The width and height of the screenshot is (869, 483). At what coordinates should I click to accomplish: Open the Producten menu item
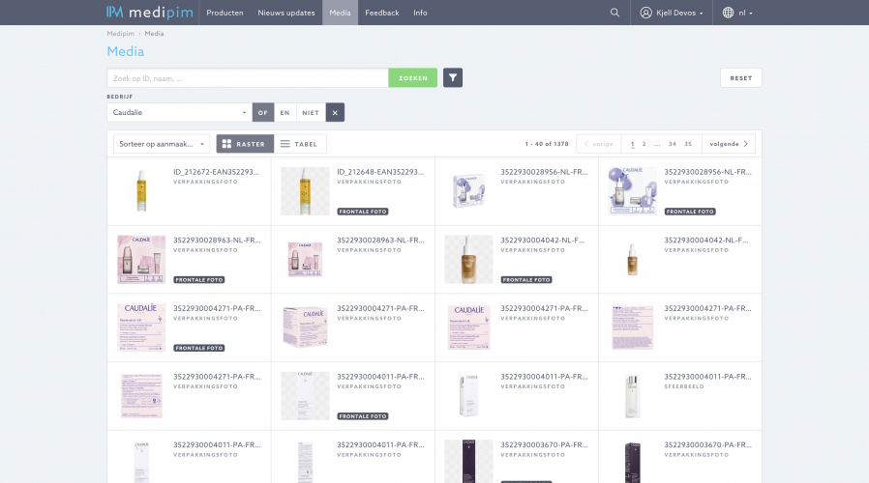(225, 13)
